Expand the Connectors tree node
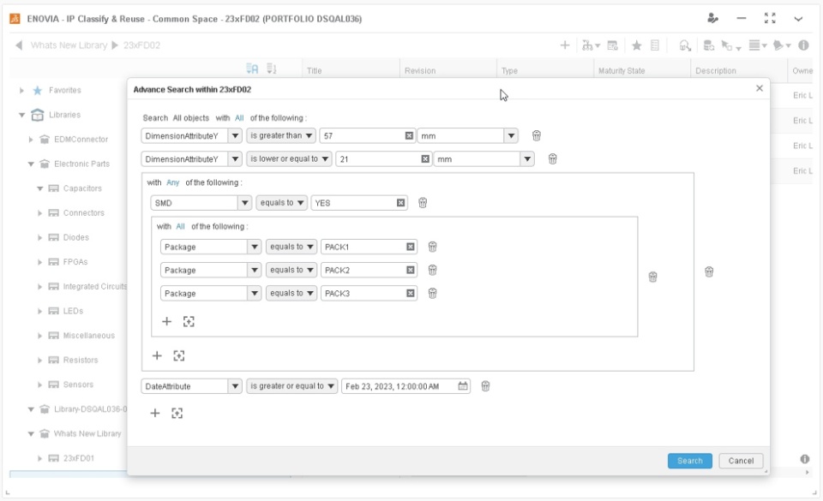Image resolution: width=823 pixels, height=501 pixels. click(40, 212)
